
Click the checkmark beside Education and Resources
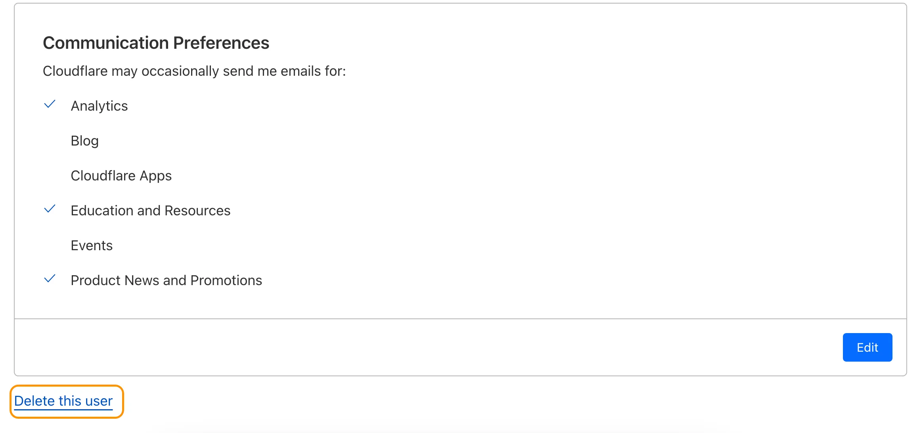tap(50, 209)
